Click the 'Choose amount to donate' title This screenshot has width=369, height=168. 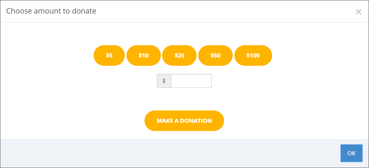(51, 11)
